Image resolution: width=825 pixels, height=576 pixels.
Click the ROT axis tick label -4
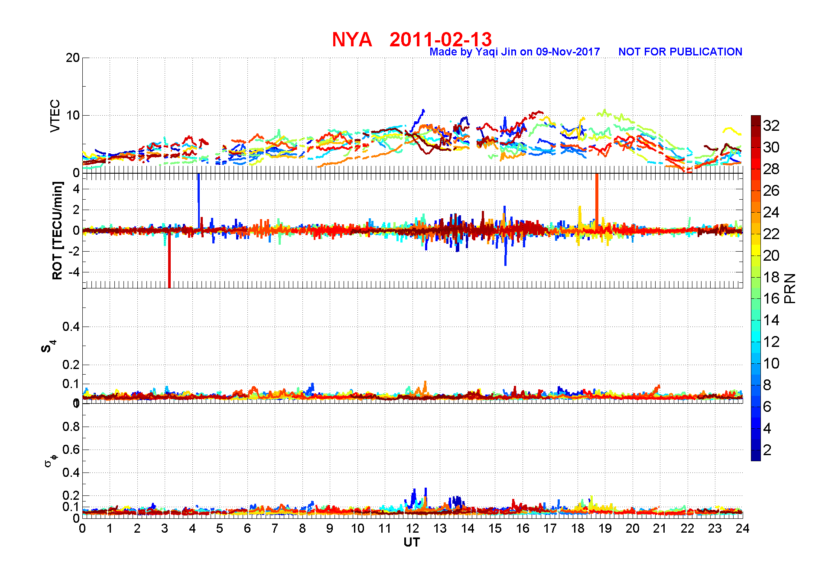(75, 272)
